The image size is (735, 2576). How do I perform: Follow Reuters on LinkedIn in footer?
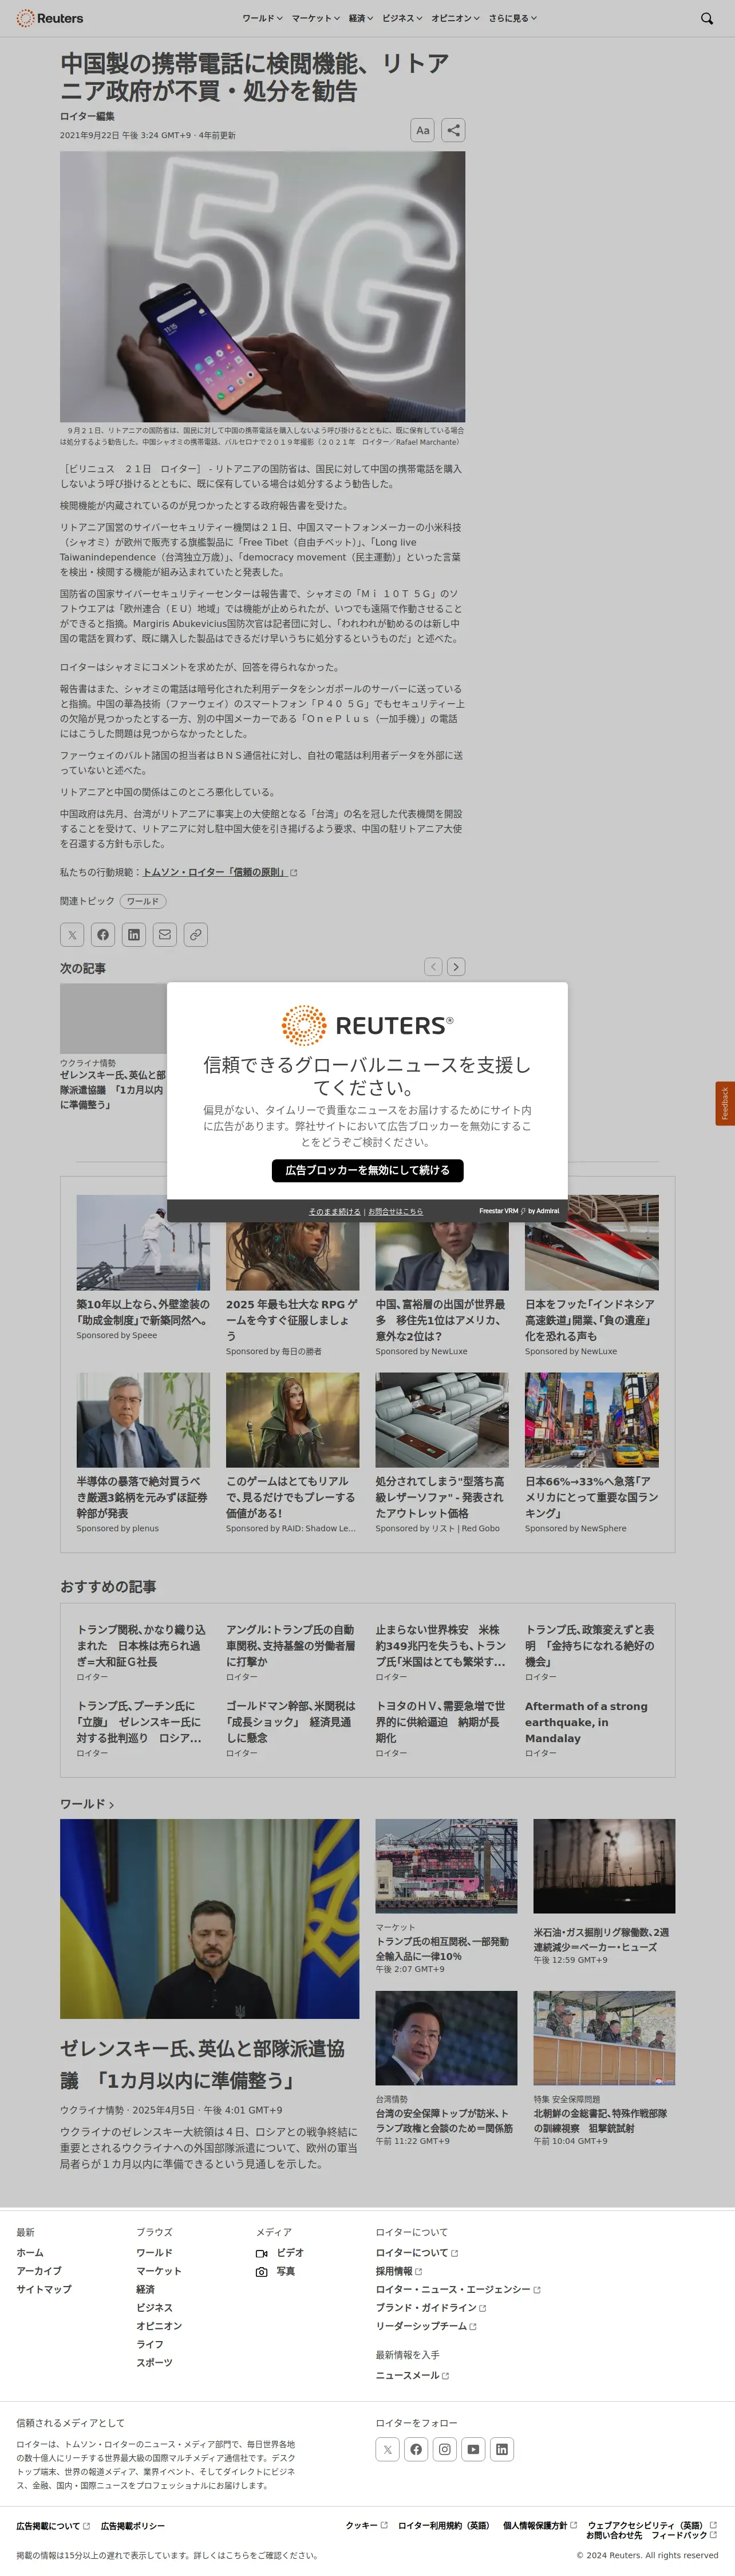click(501, 2449)
